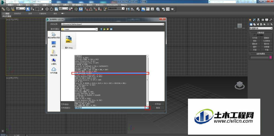Toggle the 自动栅格 checkbox

(255, 35)
